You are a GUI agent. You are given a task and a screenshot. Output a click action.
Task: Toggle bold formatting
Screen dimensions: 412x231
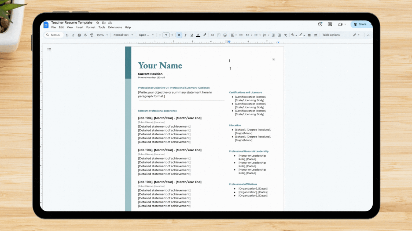pos(179,35)
